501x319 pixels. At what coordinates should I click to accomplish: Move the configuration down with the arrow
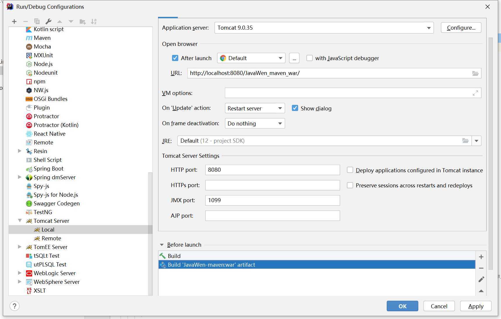pyautogui.click(x=71, y=21)
